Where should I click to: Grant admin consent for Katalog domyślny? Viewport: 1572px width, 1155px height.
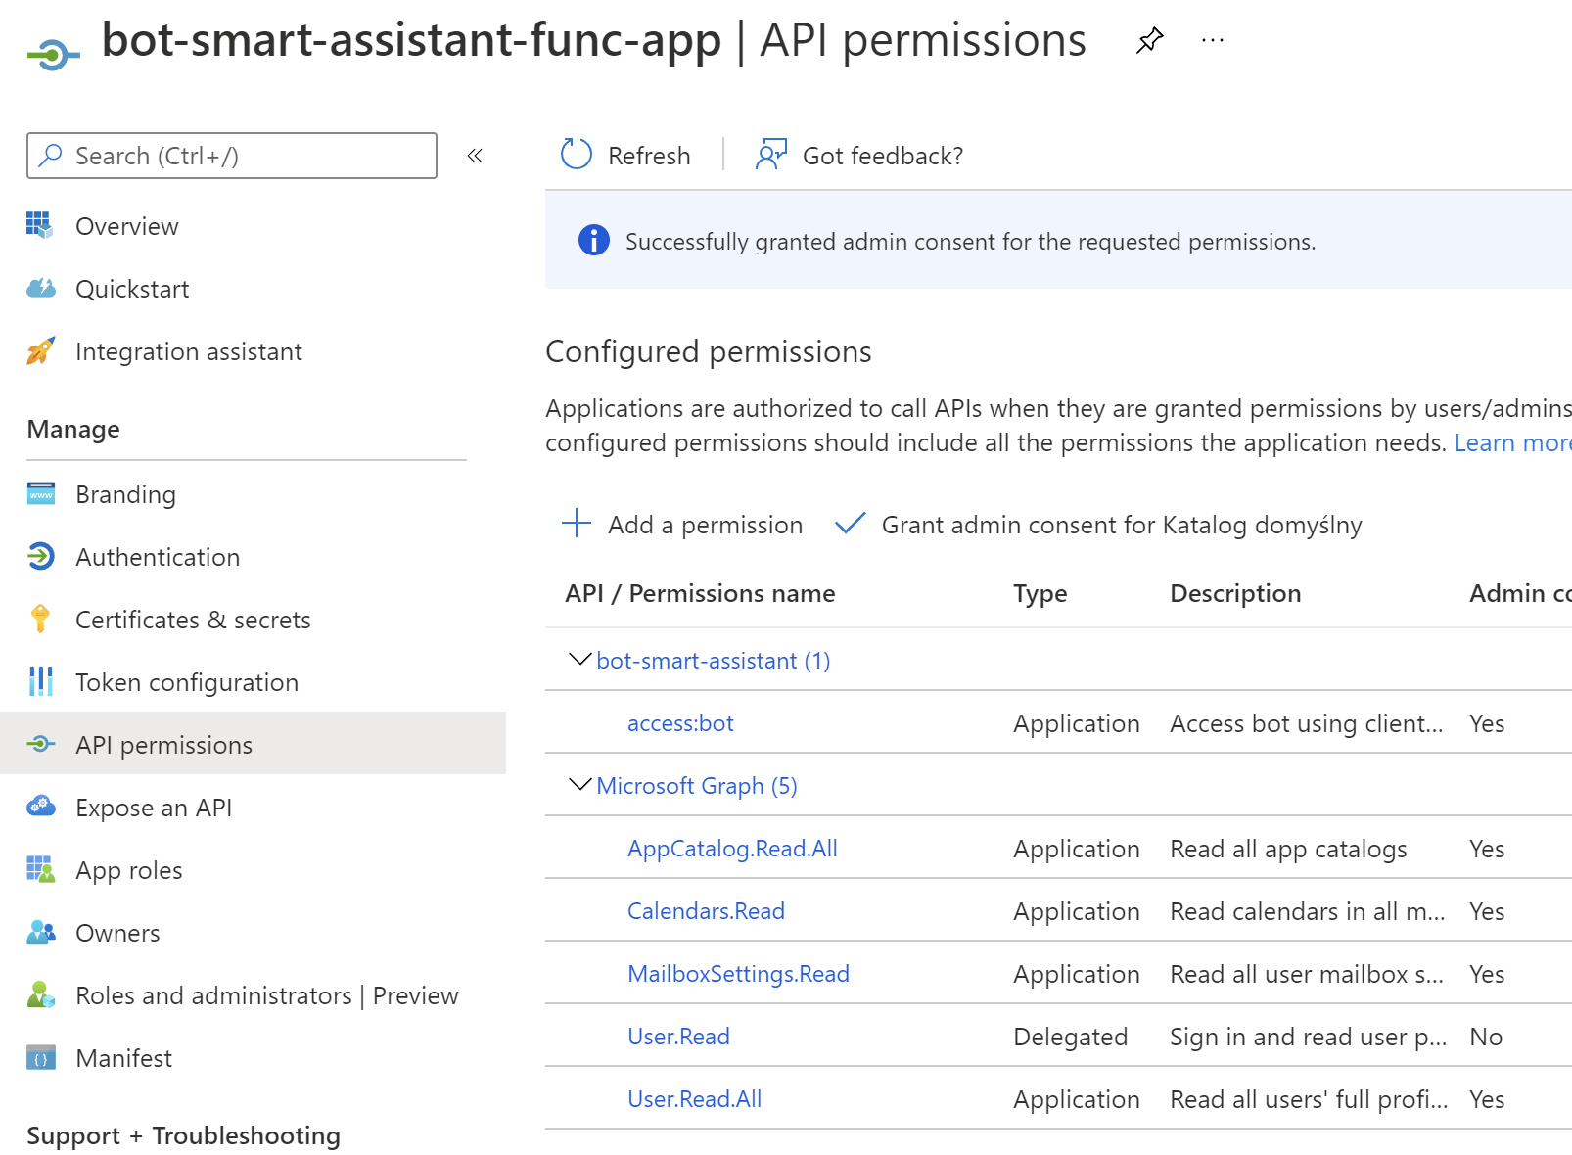[x=1121, y=525]
